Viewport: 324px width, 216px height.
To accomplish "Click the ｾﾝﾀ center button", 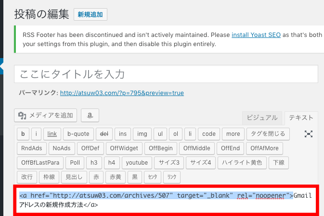I will 153,177.
